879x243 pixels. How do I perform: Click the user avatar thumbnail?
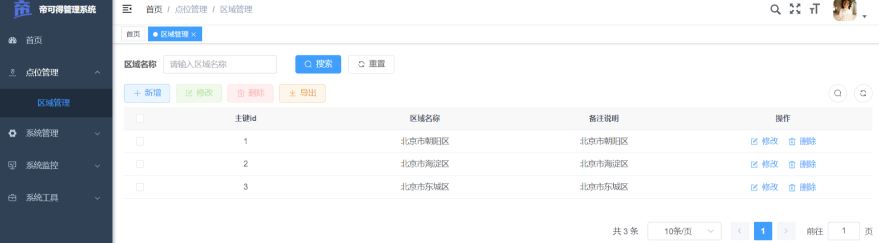845,10
